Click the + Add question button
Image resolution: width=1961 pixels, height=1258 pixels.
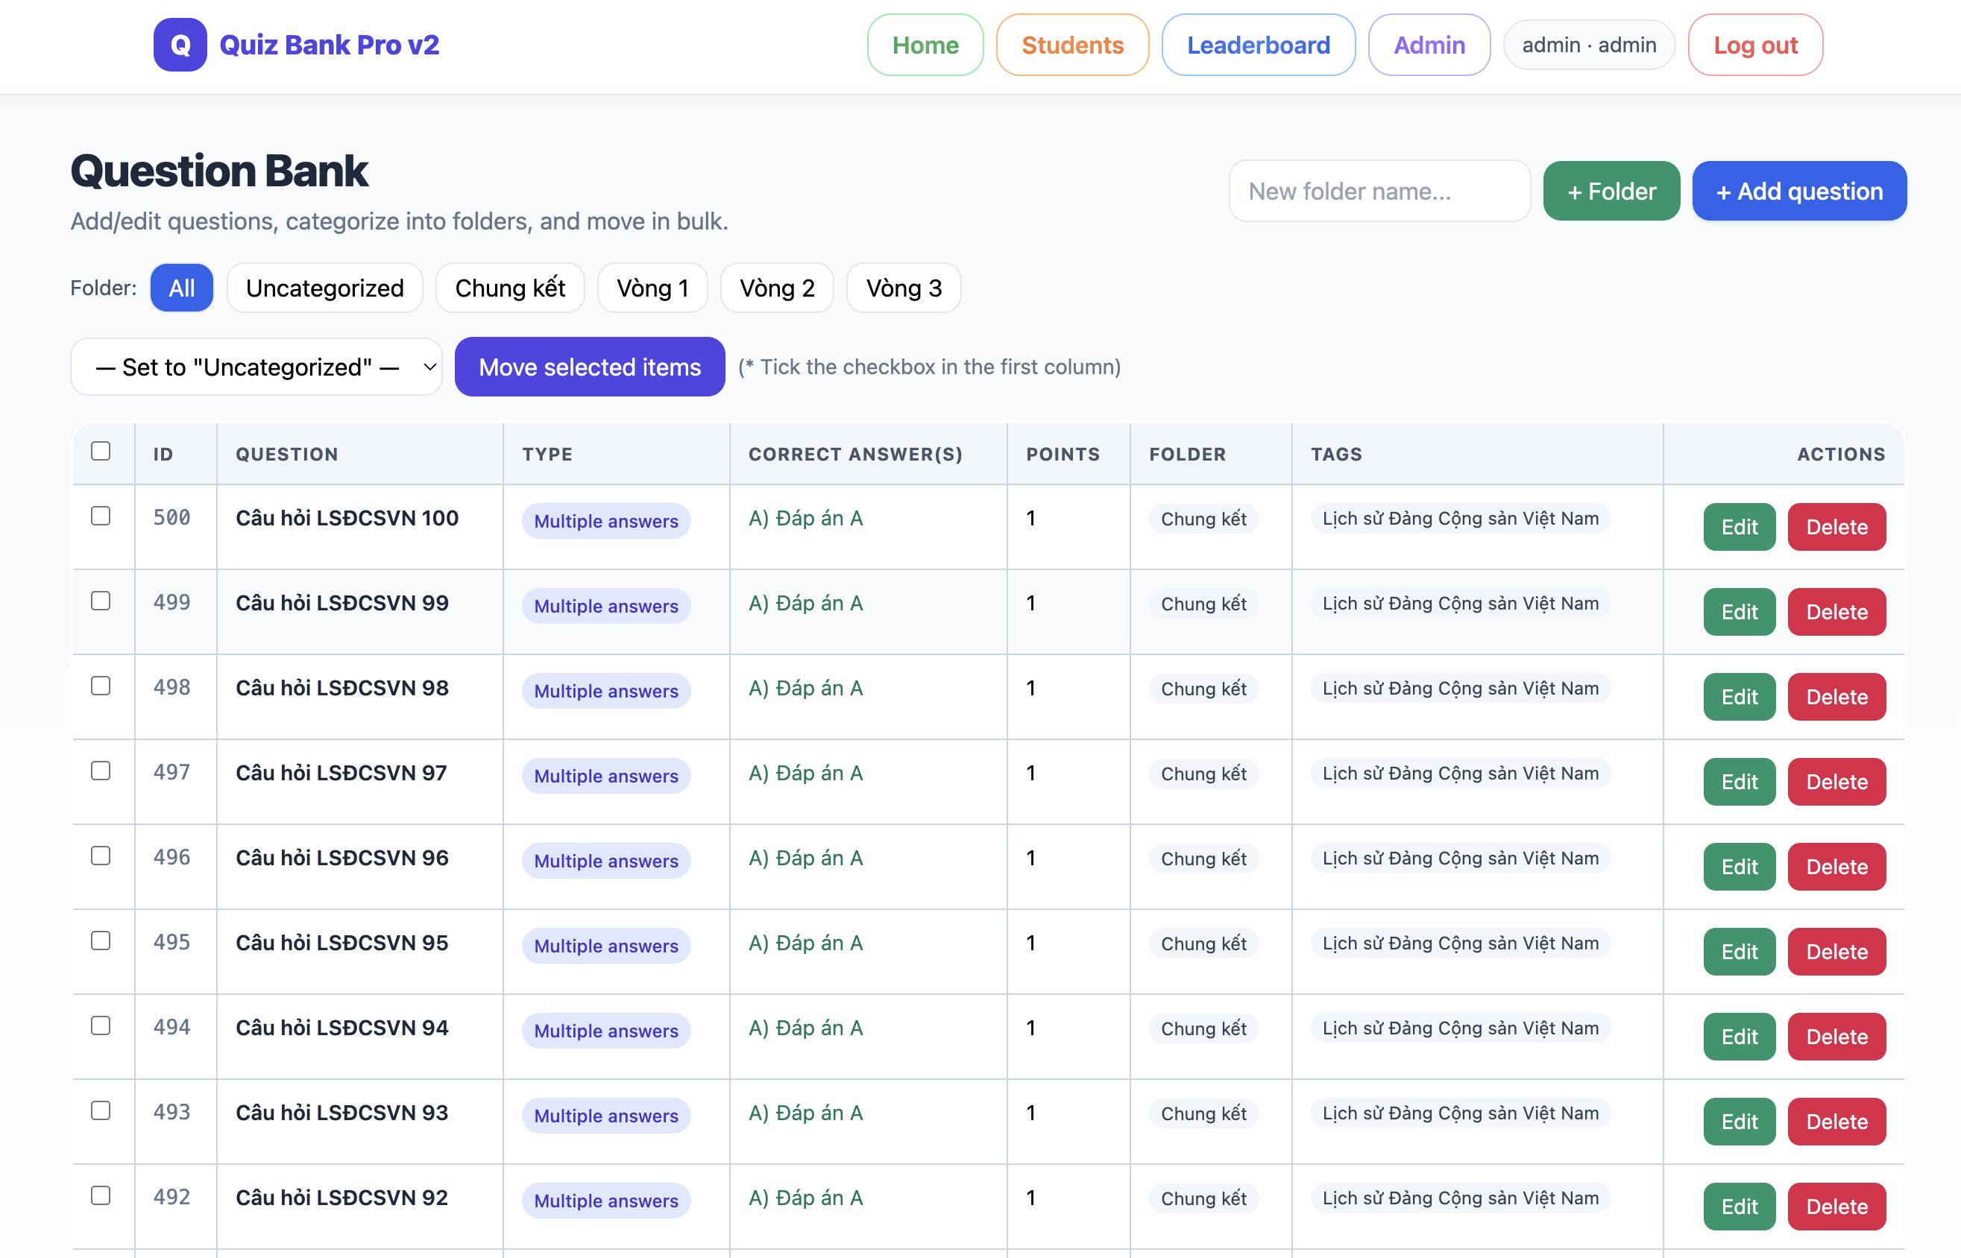pyautogui.click(x=1798, y=191)
